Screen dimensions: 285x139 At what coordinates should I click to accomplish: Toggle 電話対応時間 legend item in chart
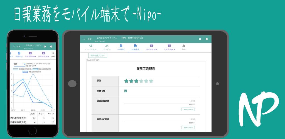(x=42, y=69)
